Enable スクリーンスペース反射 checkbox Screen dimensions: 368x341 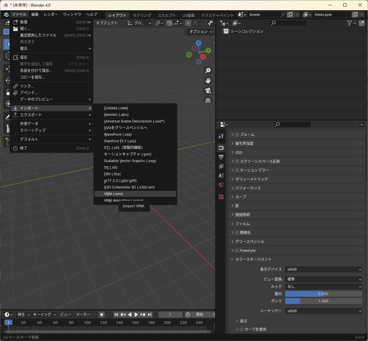(x=237, y=161)
